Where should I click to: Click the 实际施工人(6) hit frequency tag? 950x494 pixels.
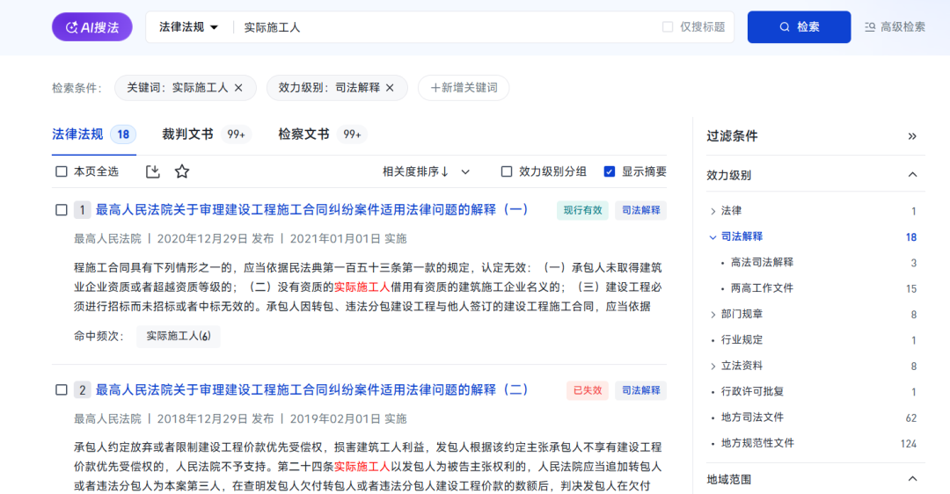coord(178,336)
